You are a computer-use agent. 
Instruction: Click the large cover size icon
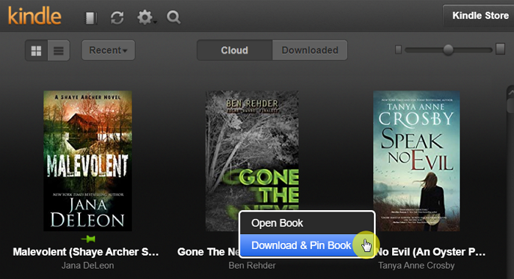[500, 49]
